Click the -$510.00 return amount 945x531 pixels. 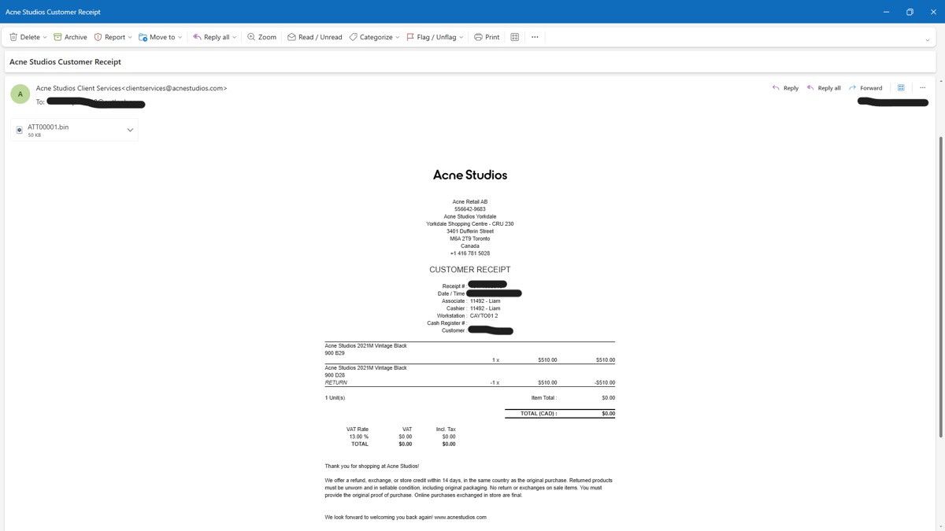605,382
